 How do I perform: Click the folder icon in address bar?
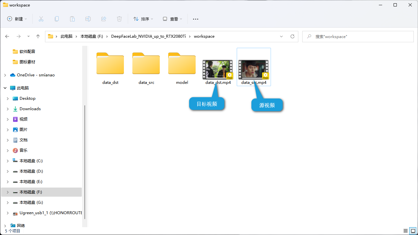51,36
